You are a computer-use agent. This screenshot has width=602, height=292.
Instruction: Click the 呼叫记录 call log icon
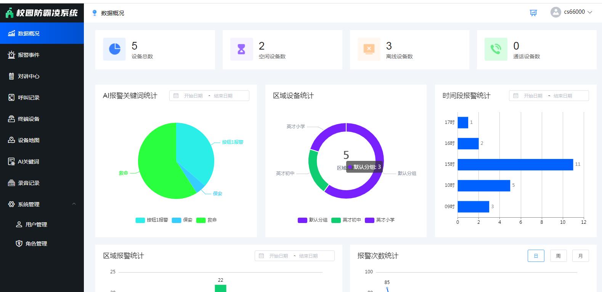click(11, 98)
